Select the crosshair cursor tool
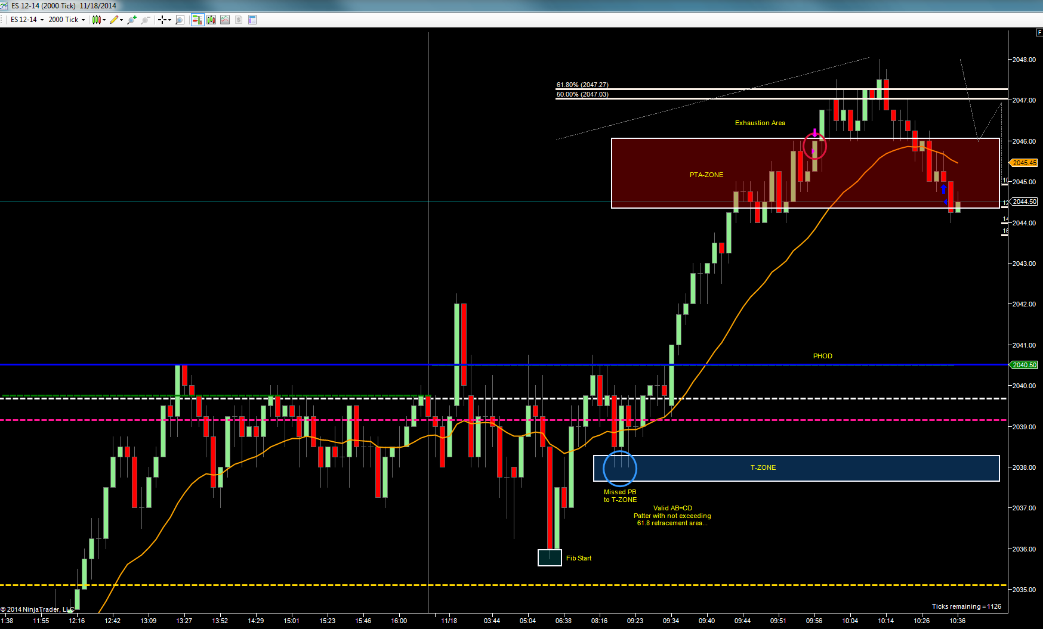The width and height of the screenshot is (1043, 629). [x=162, y=20]
